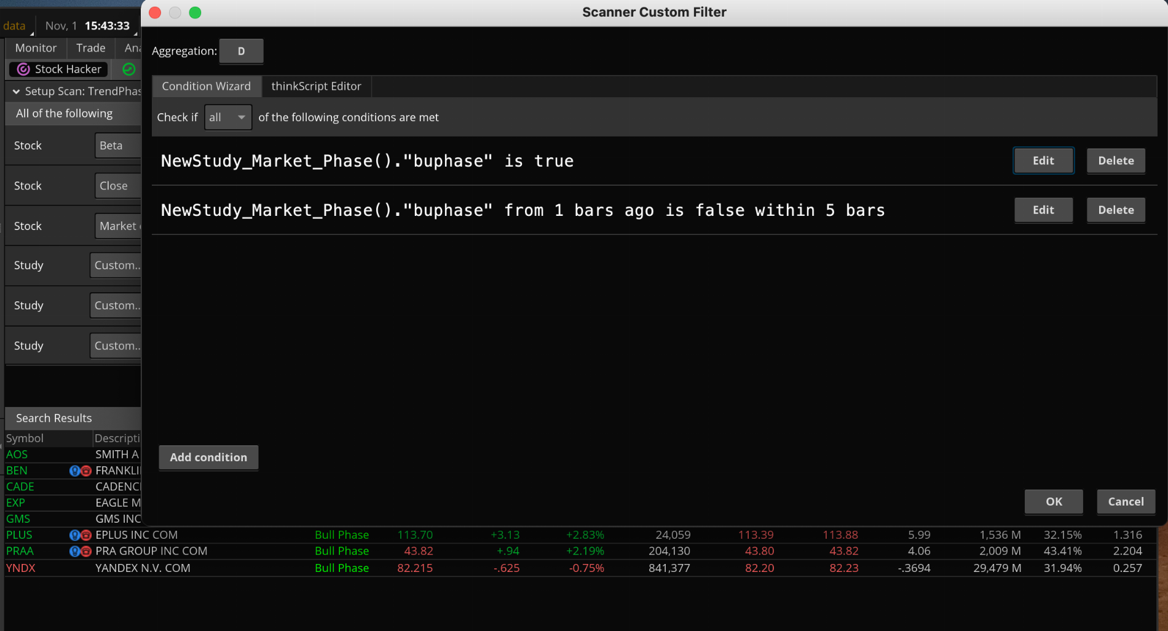Switch to the thinkScript Editor tab
1168x631 pixels.
316,86
